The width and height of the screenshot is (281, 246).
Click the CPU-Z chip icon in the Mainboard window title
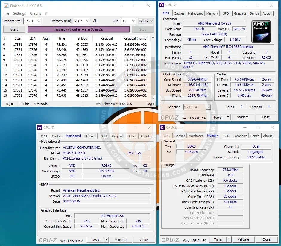40,128
